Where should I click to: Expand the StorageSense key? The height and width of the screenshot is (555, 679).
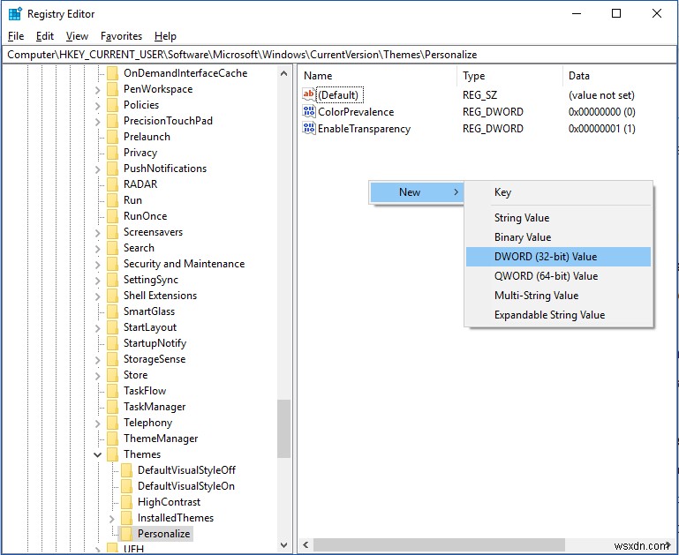coord(98,359)
